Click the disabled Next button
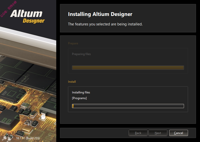The image size is (200, 142). [158, 133]
